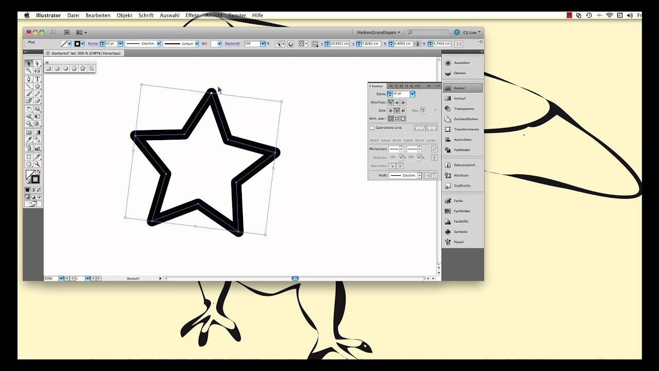Align stroke to outside of path
This screenshot has width=659, height=371.
[403, 119]
